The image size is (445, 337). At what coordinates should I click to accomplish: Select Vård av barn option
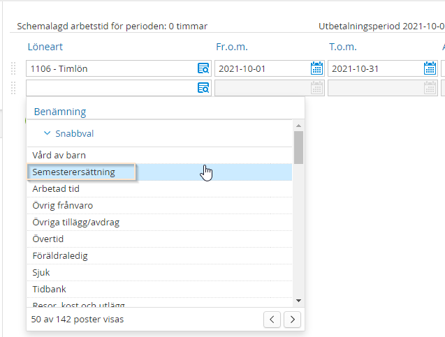(59, 155)
